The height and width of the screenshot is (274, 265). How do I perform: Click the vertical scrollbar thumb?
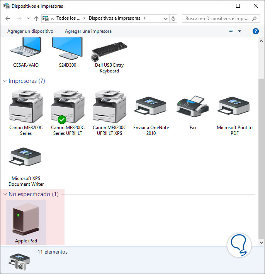pos(261,159)
